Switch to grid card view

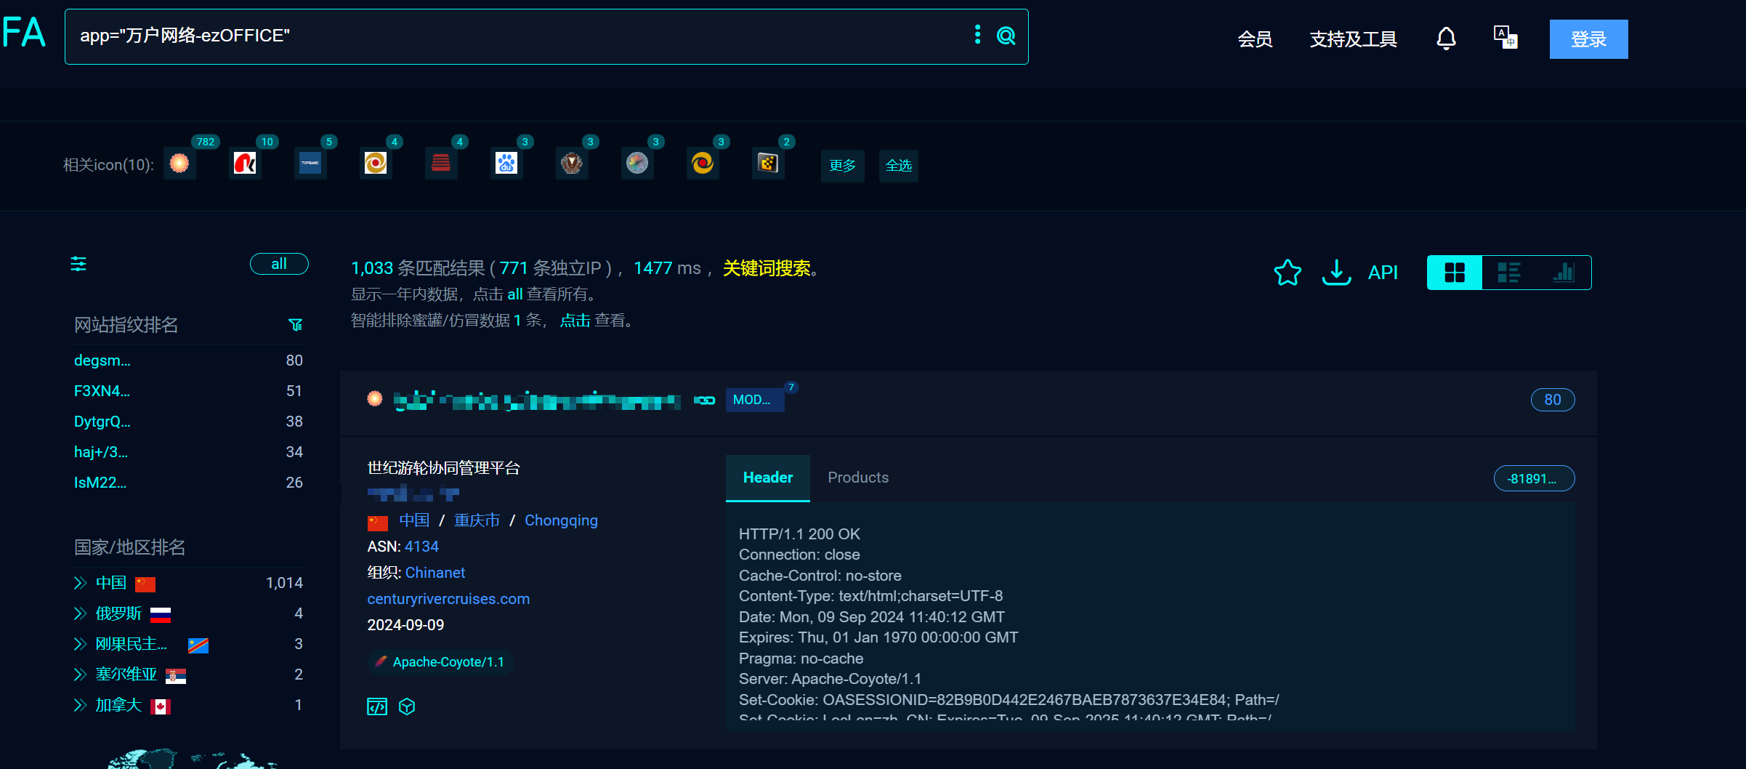(x=1455, y=273)
